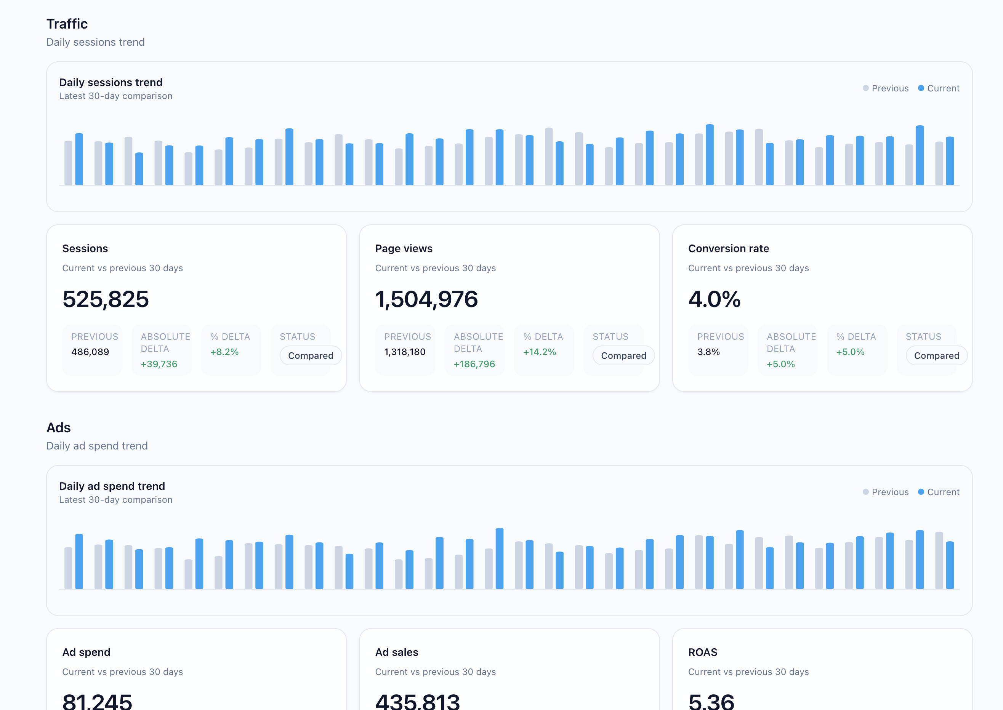Click the +186,796 absolute delta value
The width and height of the screenshot is (1003, 710).
[x=474, y=364]
